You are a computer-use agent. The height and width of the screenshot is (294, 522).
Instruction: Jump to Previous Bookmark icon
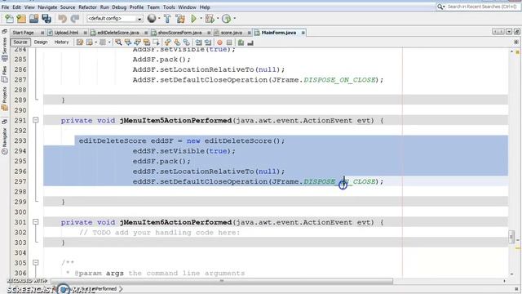tap(168, 42)
